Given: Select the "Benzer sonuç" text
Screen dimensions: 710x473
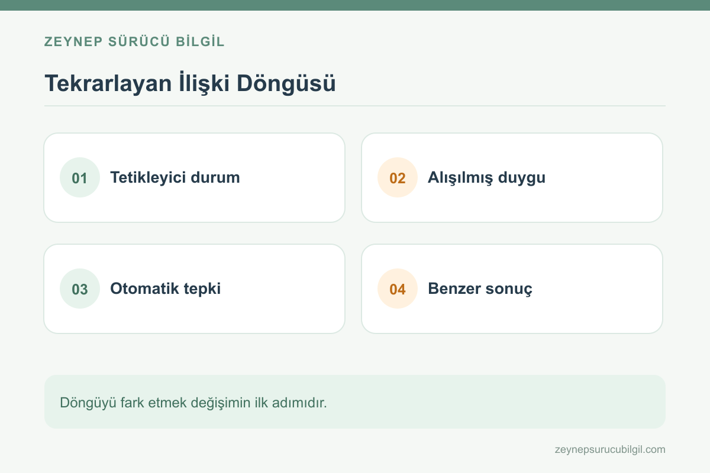Looking at the screenshot, I should (x=480, y=289).
